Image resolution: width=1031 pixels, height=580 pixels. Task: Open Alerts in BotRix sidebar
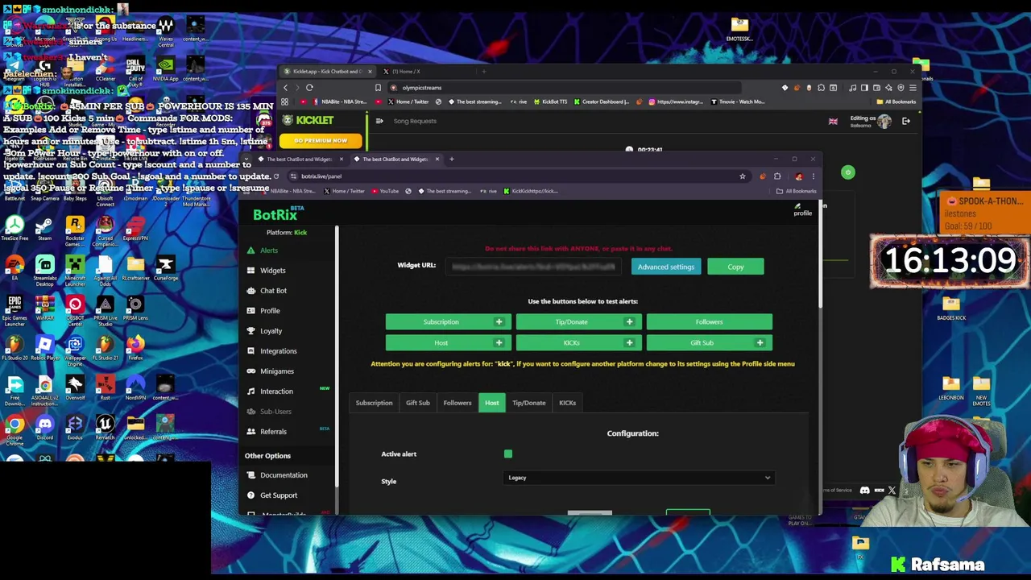(x=268, y=251)
